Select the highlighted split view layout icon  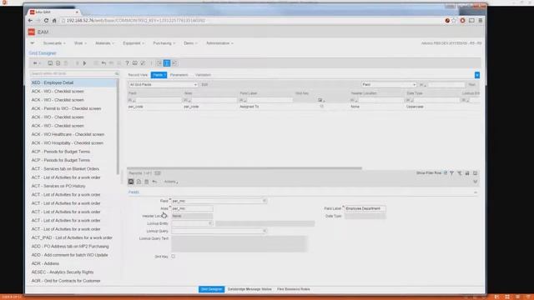coord(167,63)
